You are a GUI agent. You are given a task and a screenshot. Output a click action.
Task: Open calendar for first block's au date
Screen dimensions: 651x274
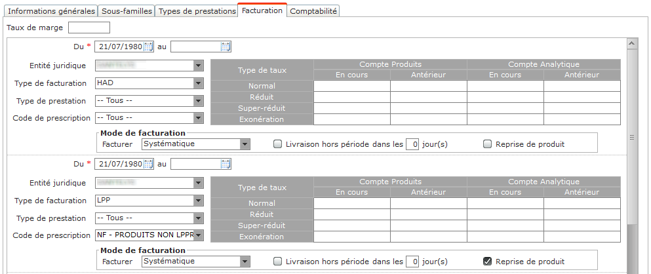tap(226, 47)
